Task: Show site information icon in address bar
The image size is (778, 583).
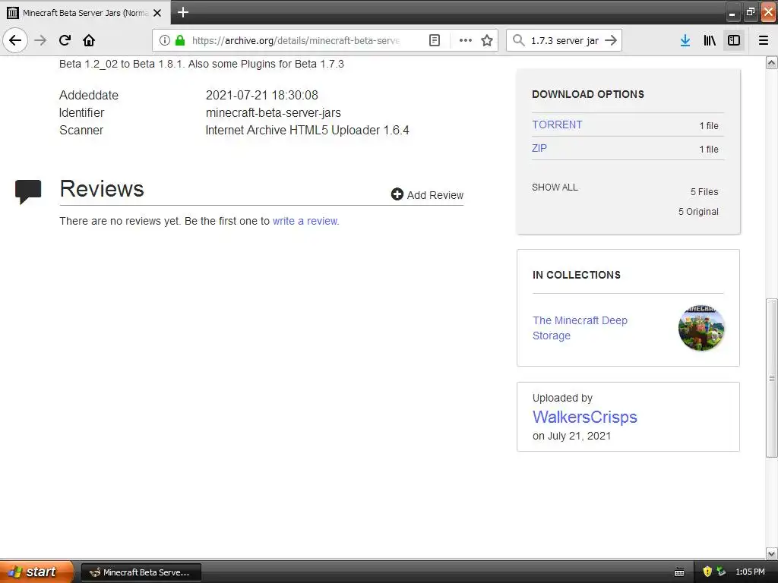Action: [x=165, y=41]
